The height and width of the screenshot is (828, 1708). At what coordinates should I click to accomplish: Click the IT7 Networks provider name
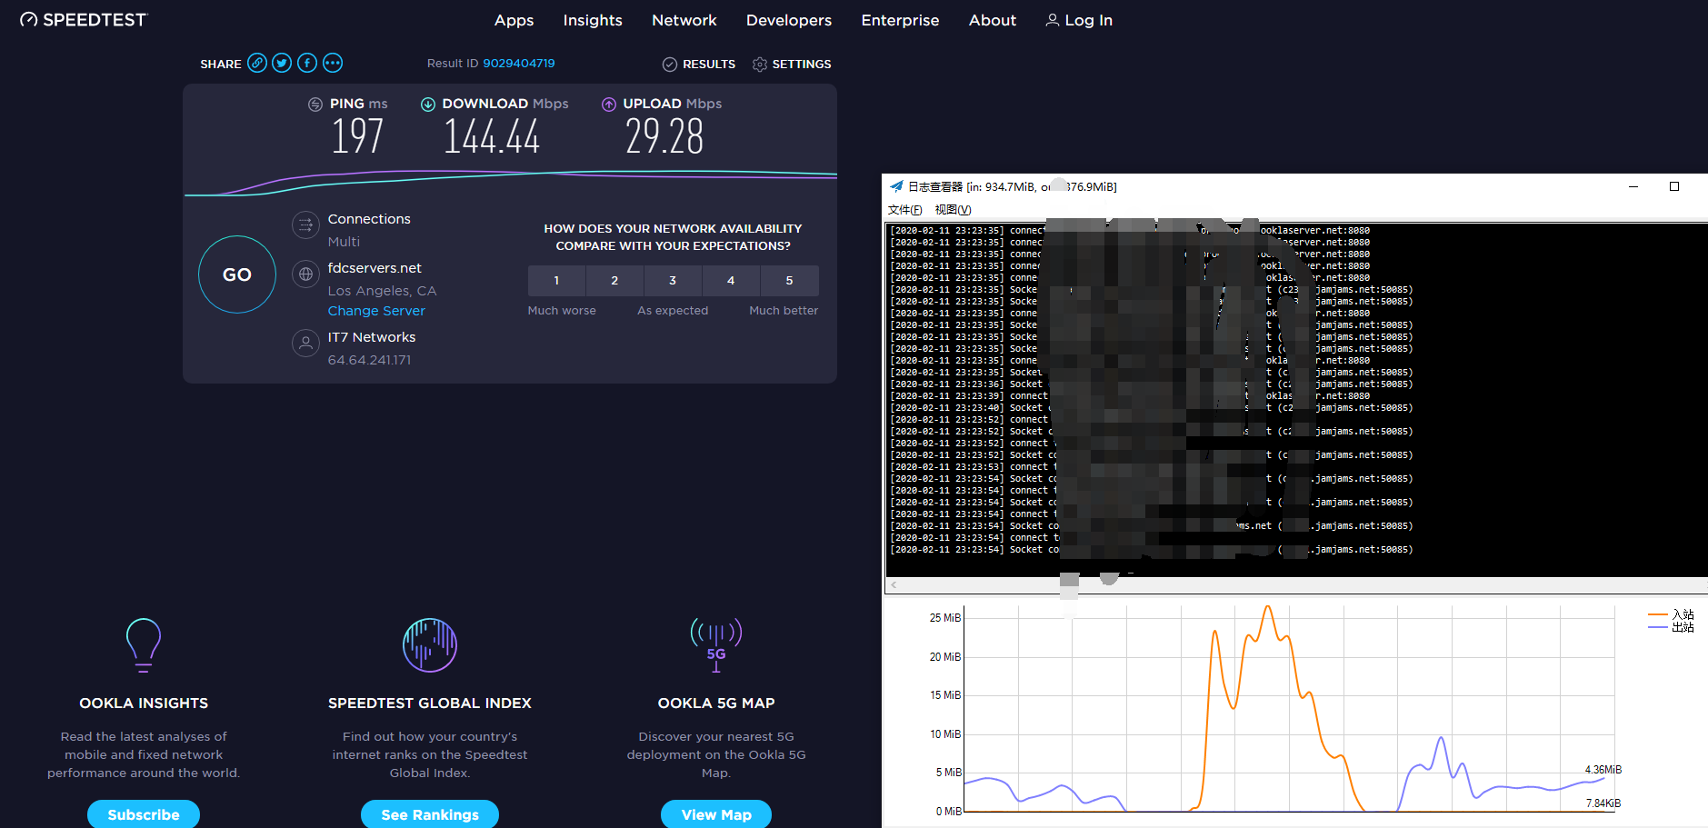click(x=372, y=337)
